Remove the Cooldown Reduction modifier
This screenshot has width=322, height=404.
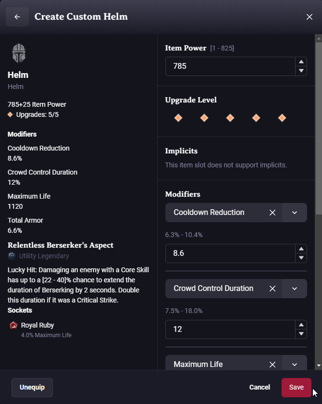click(272, 213)
